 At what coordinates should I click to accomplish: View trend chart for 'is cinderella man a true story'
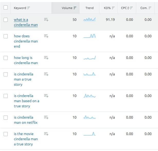pos(89,74)
